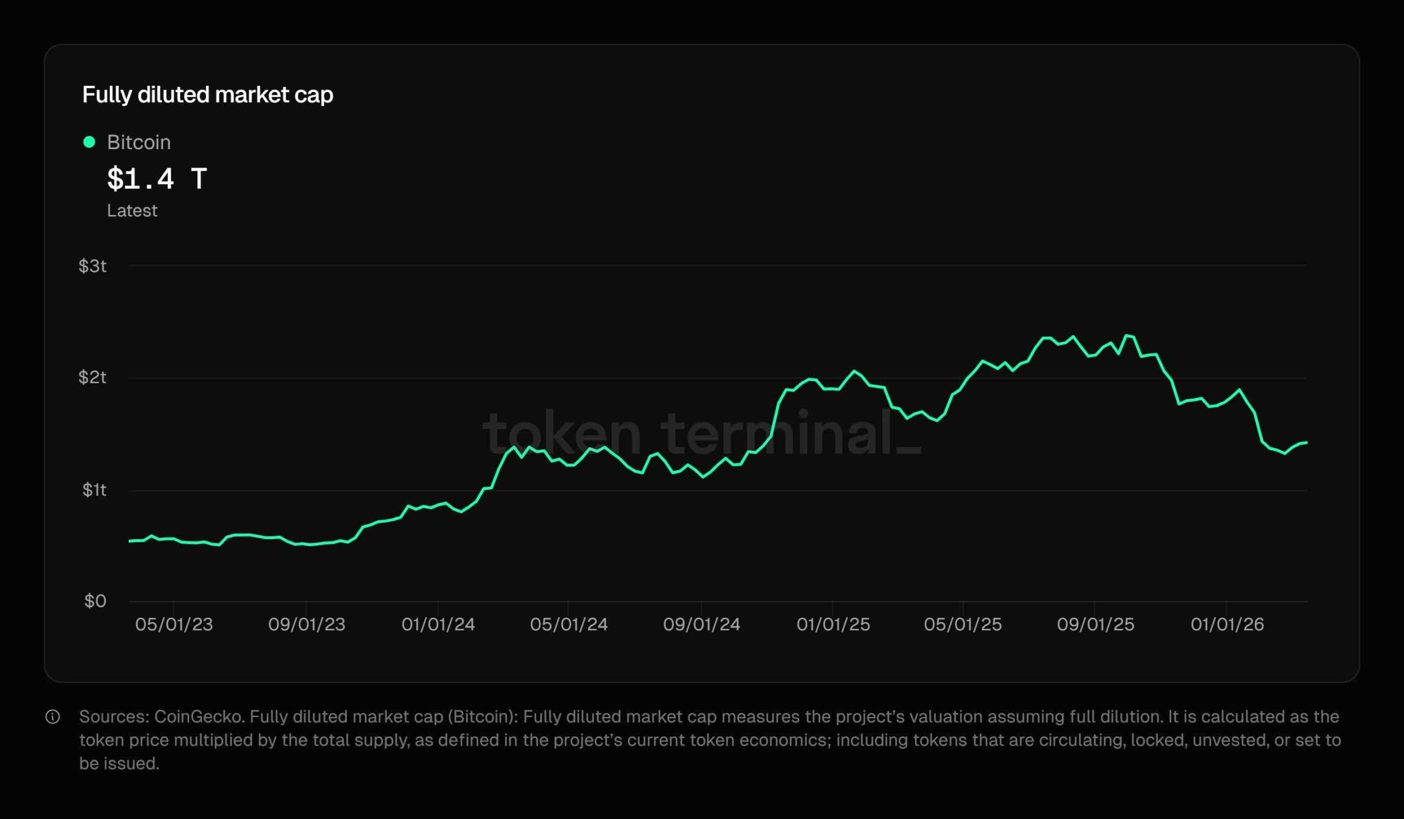The image size is (1404, 819).
Task: Click the 01/01/24 x-axis date label
Action: coord(438,624)
